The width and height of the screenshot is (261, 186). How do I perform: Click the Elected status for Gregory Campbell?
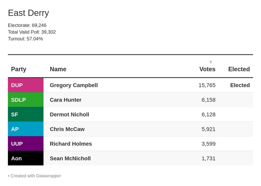[x=240, y=85]
